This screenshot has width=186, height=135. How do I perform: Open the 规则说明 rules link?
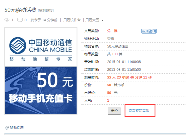[149, 31]
